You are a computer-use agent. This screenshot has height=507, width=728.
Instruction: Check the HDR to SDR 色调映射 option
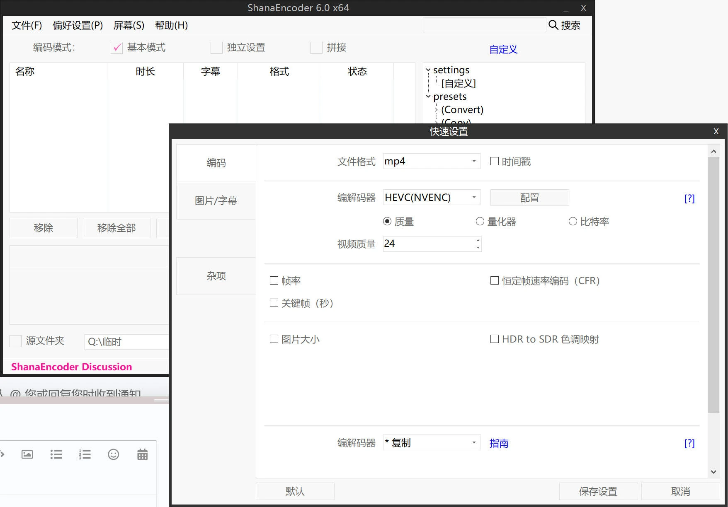494,339
